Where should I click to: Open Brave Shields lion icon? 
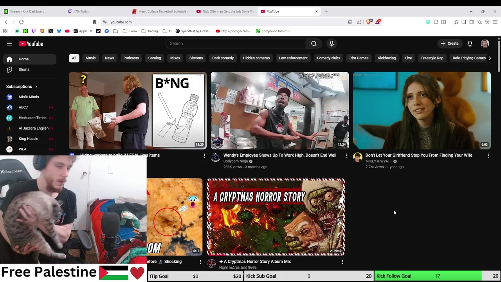[x=369, y=22]
